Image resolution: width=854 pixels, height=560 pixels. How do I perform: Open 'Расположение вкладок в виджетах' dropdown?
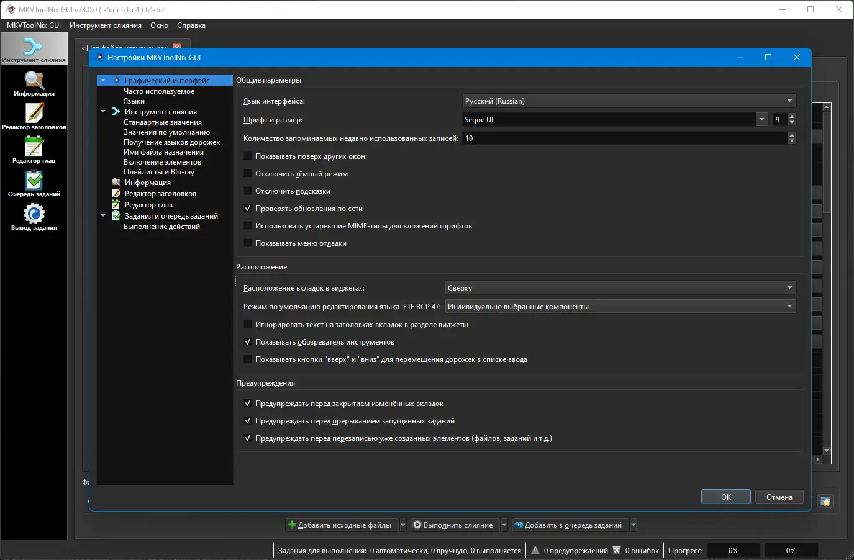pyautogui.click(x=620, y=287)
